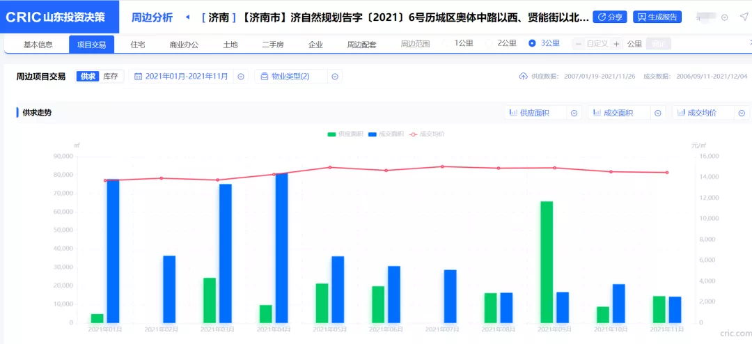752x344 pixels.
Task: Click the plus icon in 自定义 distance
Action: 616,44
